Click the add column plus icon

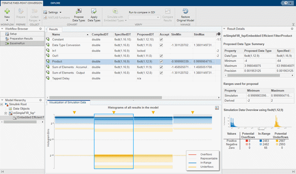point(219,34)
